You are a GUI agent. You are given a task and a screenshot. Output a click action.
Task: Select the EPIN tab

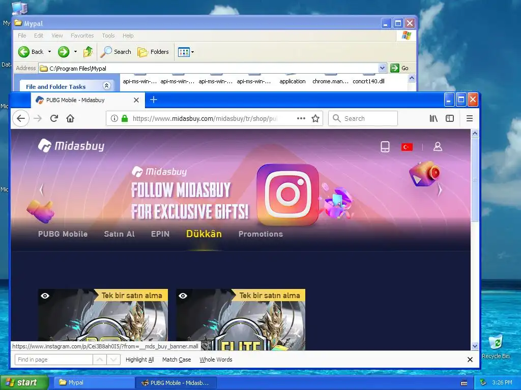(x=160, y=234)
